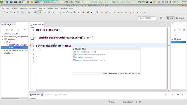This screenshot has height=105, width=187.
Task: Click the New Java Class icon
Action: tap(88, 12)
